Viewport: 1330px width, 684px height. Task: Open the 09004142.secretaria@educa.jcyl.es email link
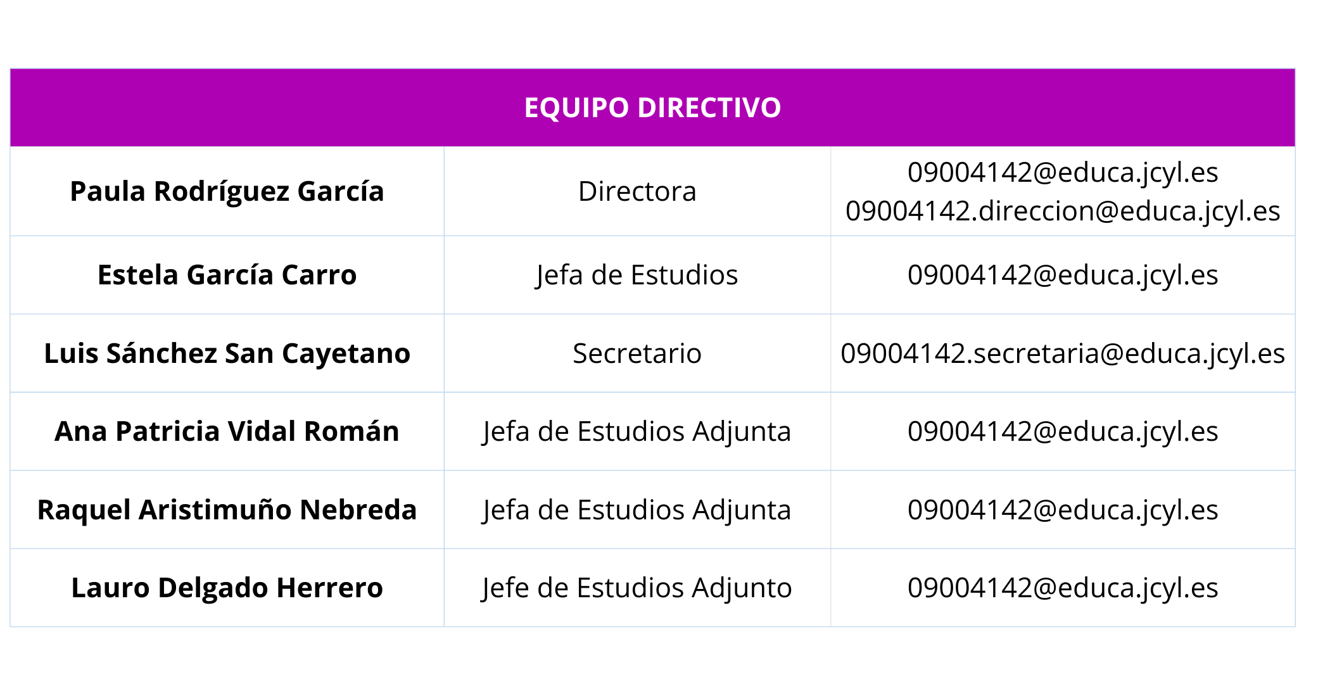[1063, 353]
